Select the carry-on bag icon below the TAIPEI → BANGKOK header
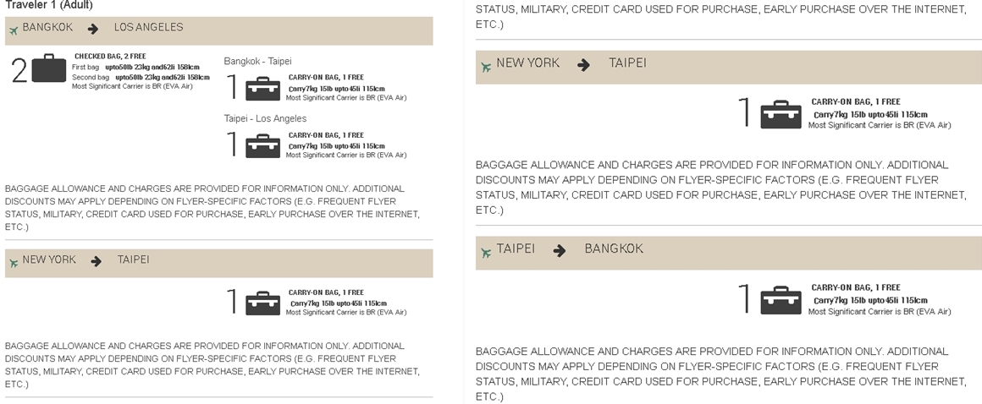982x404 pixels. [781, 300]
